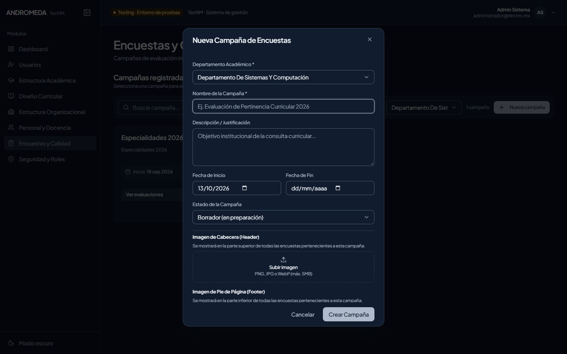Click the ANDROMEDA logo text
The height and width of the screenshot is (354, 567).
click(x=26, y=13)
